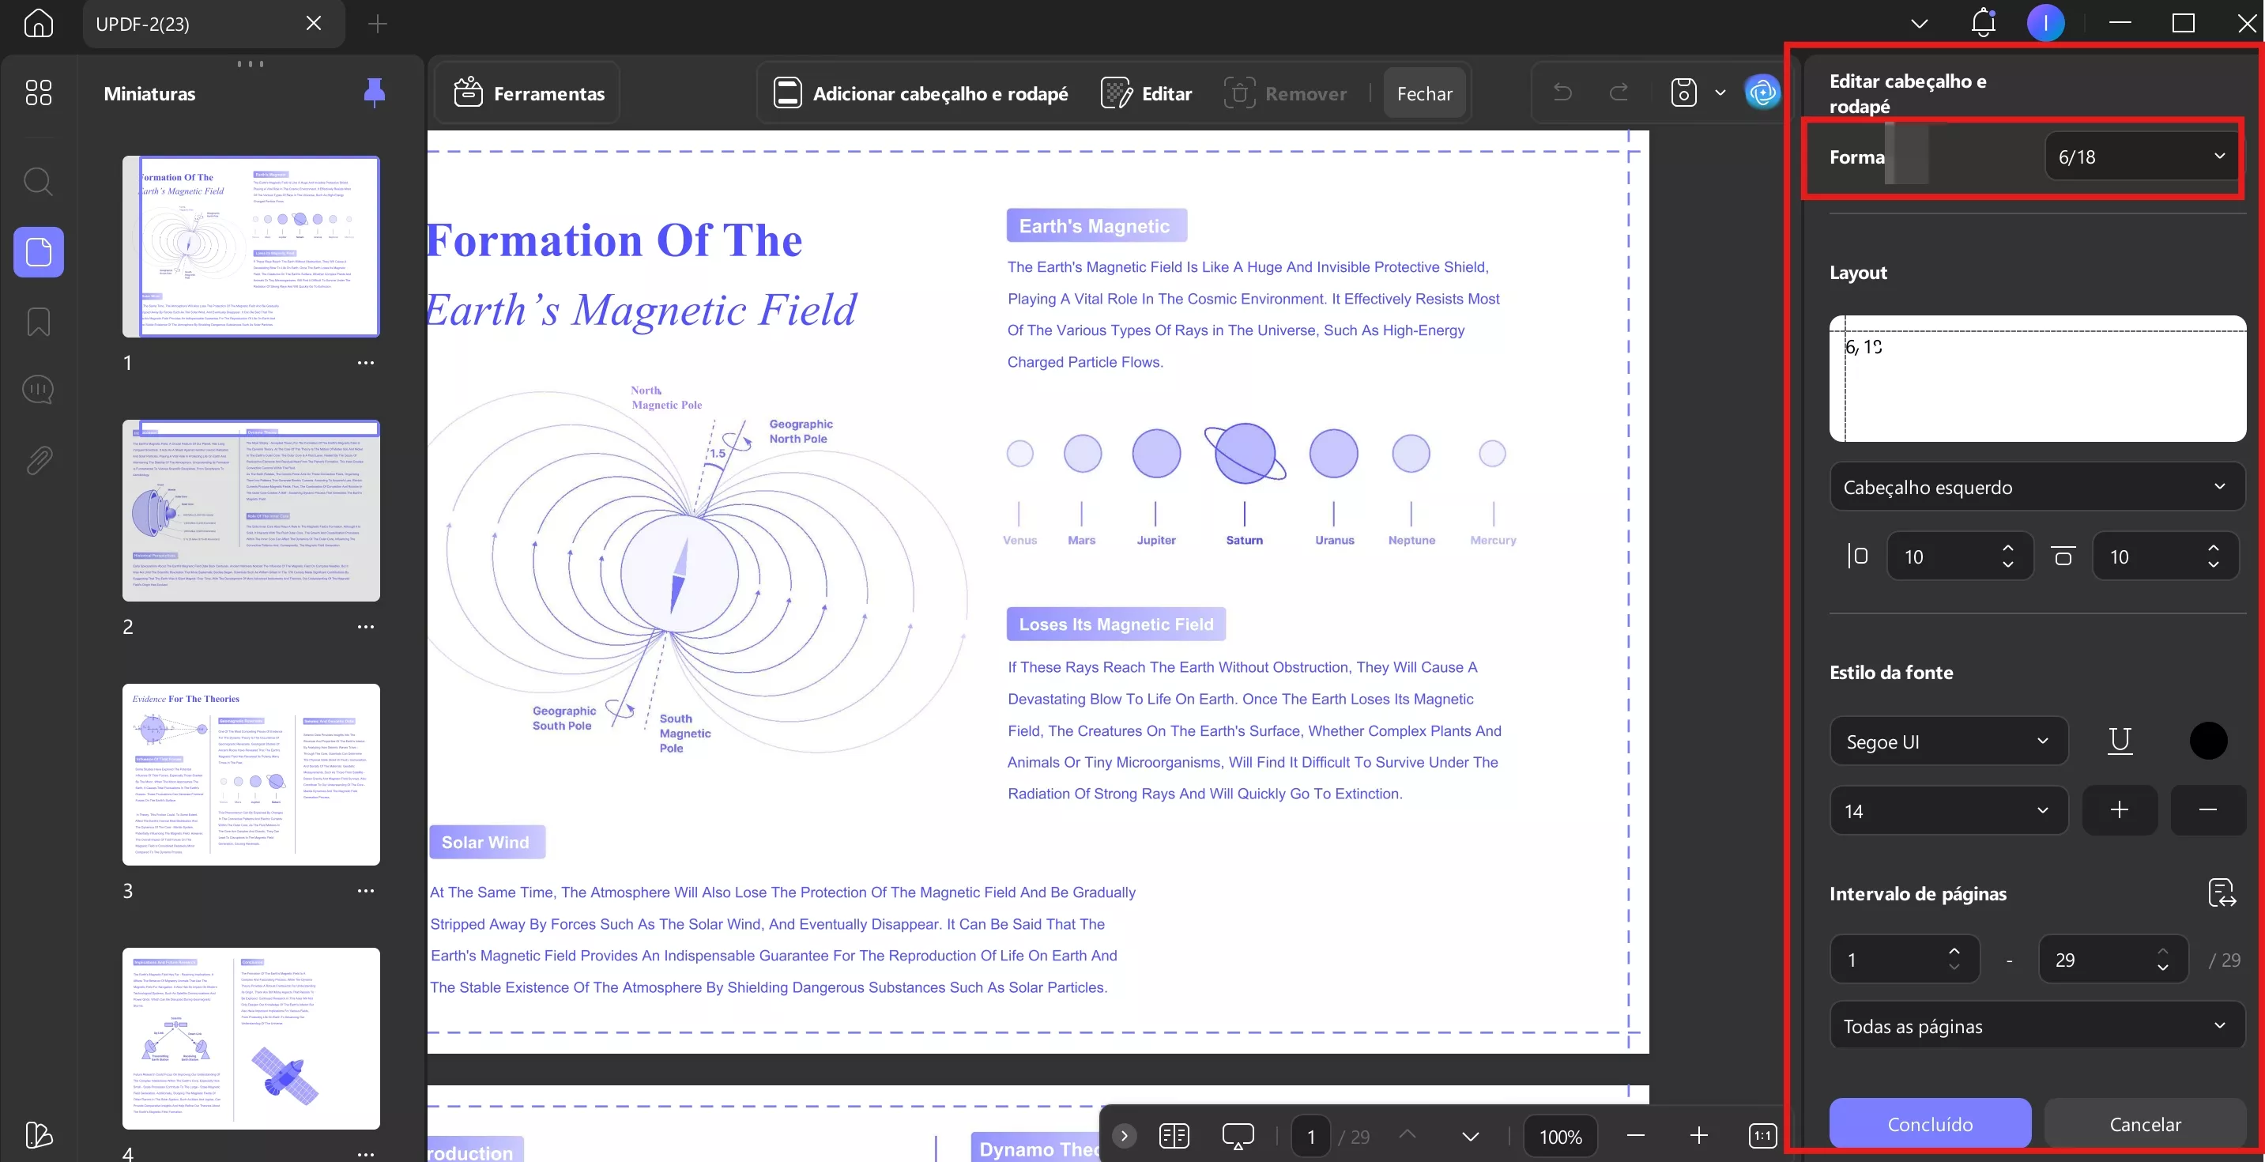Open more options for page 1 thumbnail
The image size is (2265, 1162).
point(366,362)
